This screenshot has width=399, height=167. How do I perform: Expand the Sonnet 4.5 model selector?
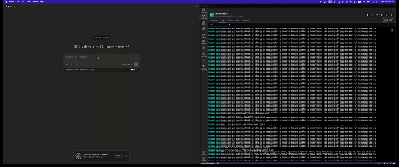[x=127, y=64]
